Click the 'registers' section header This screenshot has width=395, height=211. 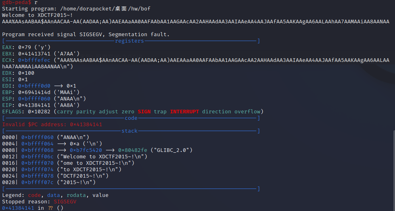130,41
